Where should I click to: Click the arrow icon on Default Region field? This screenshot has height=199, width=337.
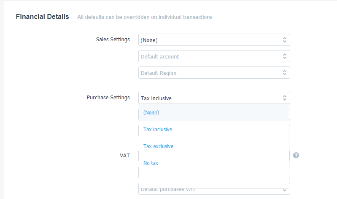point(285,73)
